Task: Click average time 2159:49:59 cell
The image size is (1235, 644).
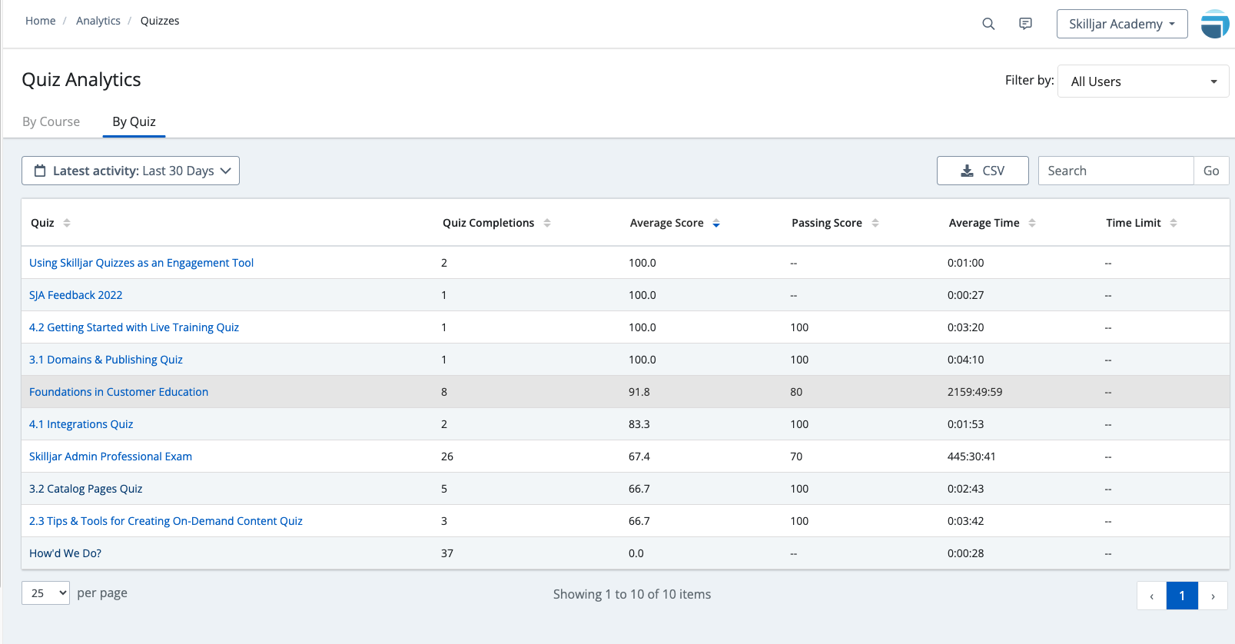Action: point(974,392)
